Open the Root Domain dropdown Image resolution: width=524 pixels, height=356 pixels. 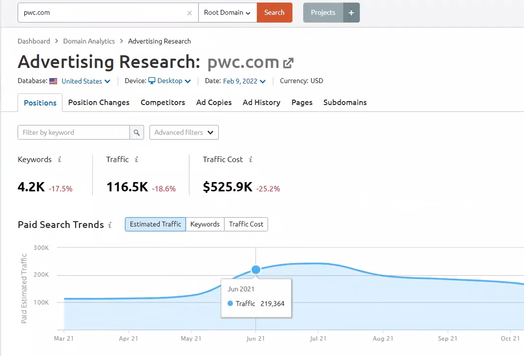click(227, 12)
